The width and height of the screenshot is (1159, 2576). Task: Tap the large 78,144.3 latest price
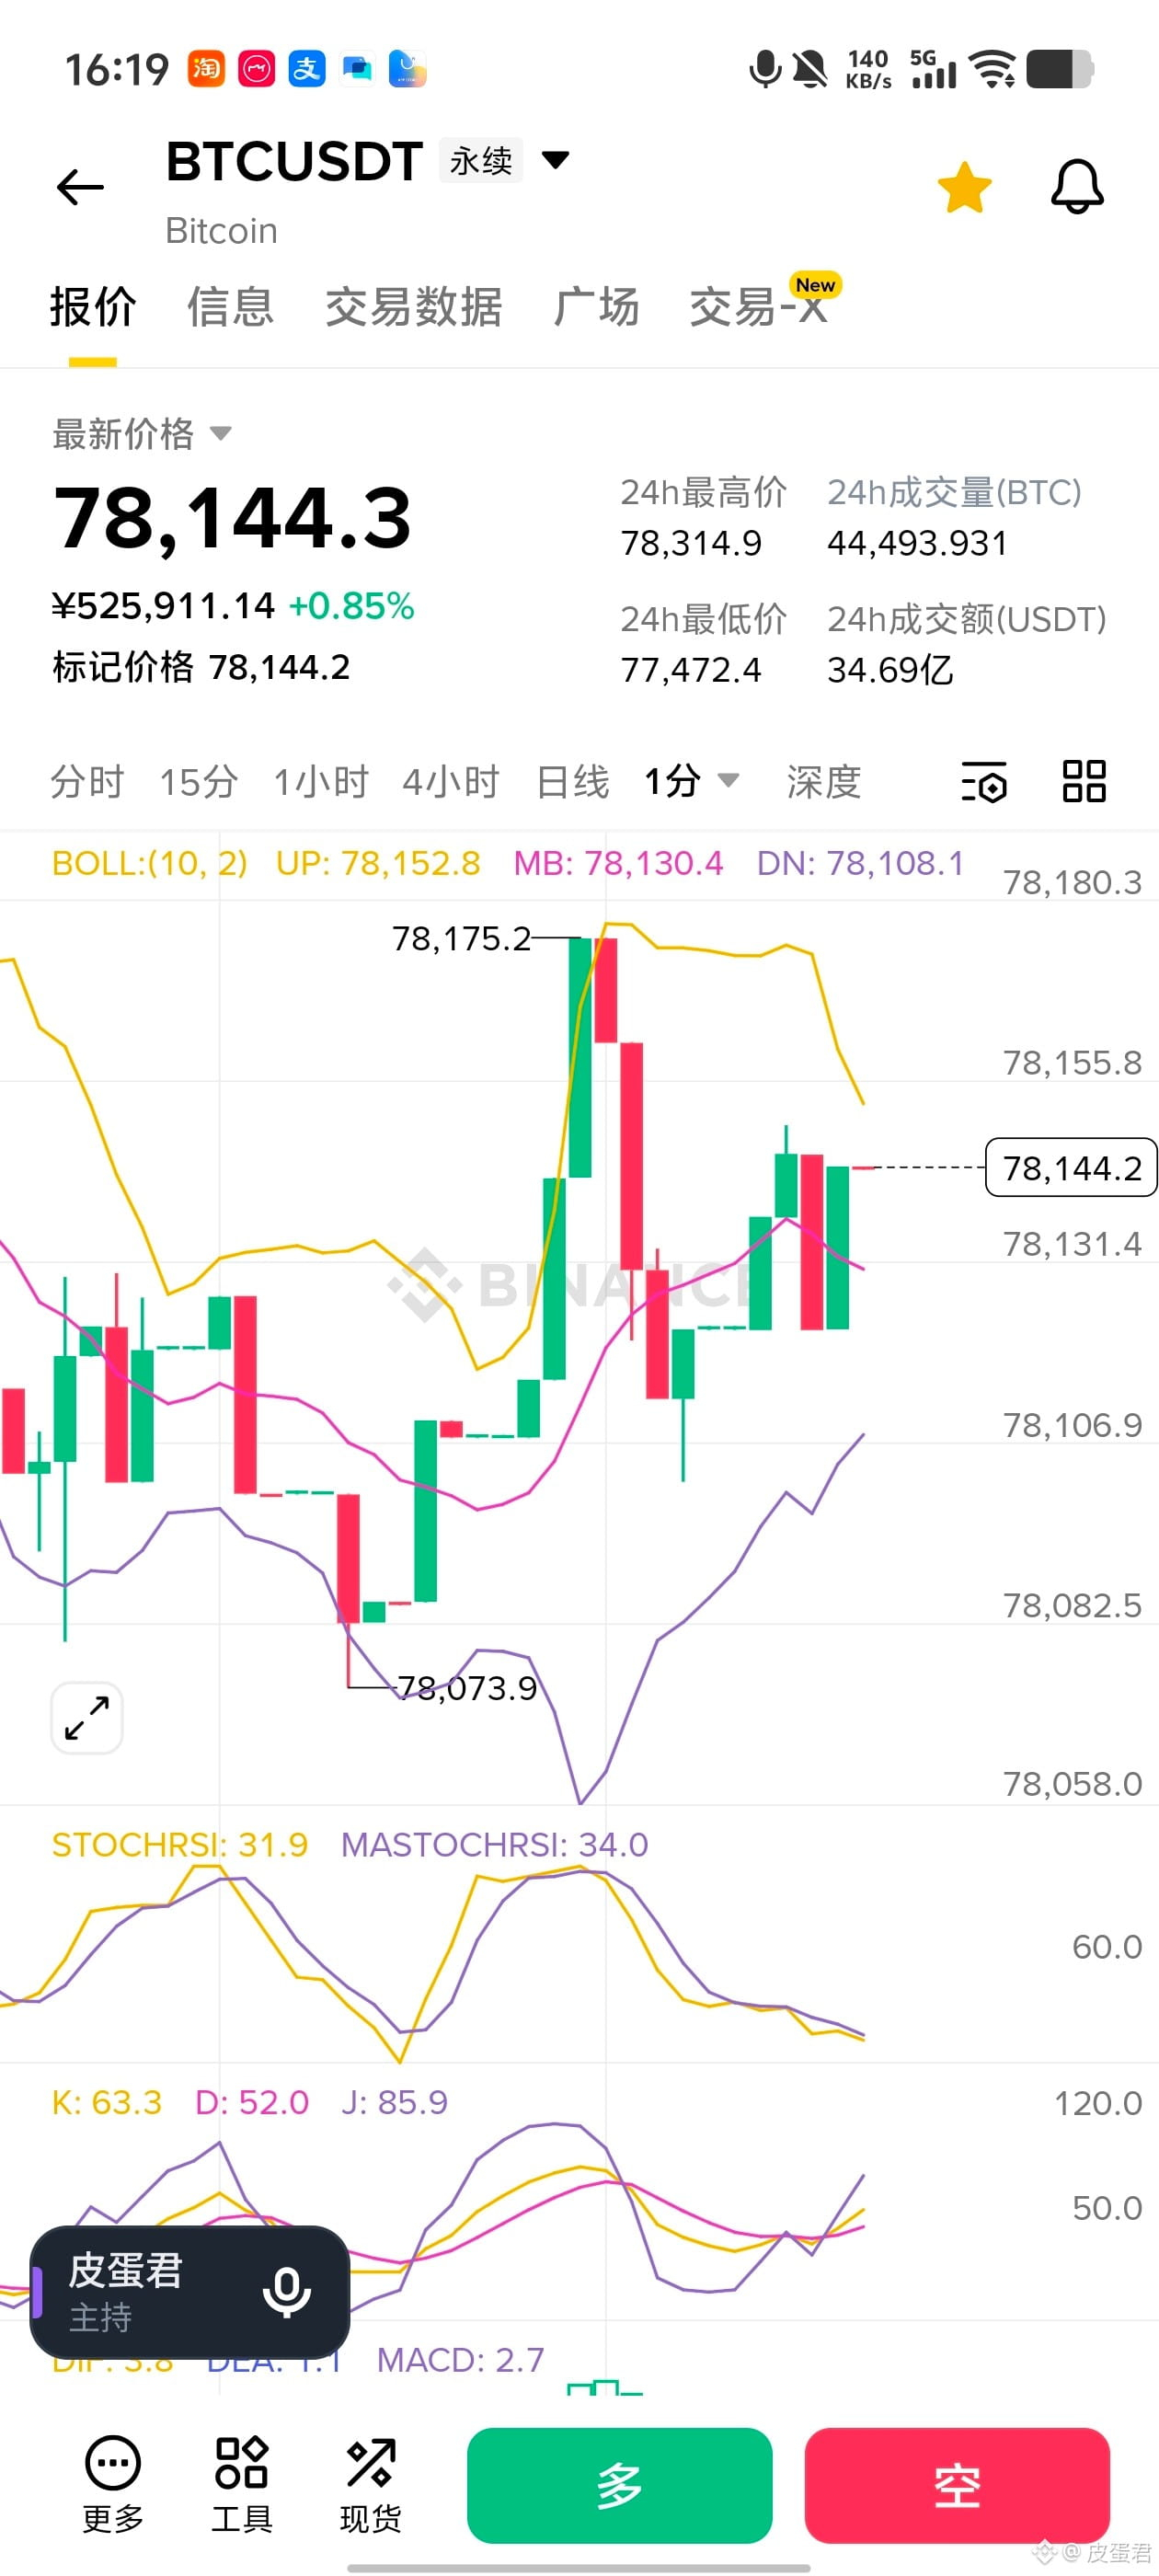[232, 518]
